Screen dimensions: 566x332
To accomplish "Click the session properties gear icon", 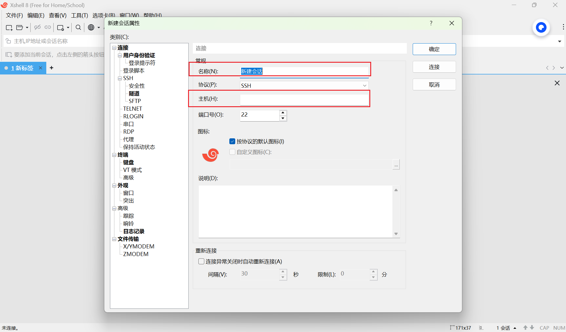I will (x=60, y=28).
